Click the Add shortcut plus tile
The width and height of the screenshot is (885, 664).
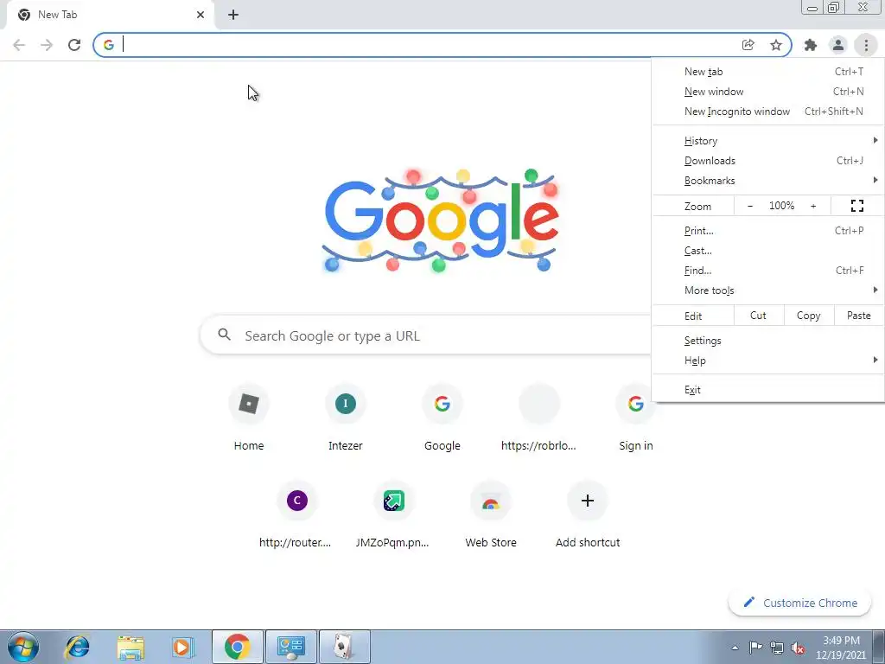click(x=588, y=515)
